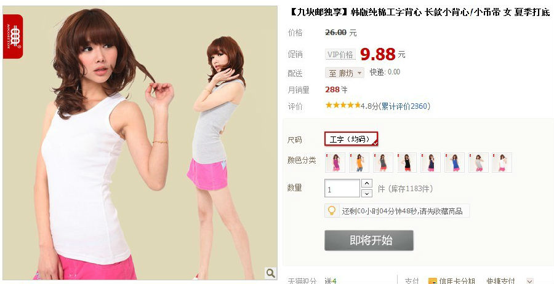
Task: Open the 累计评价2360 reviews link
Action: click(x=404, y=106)
